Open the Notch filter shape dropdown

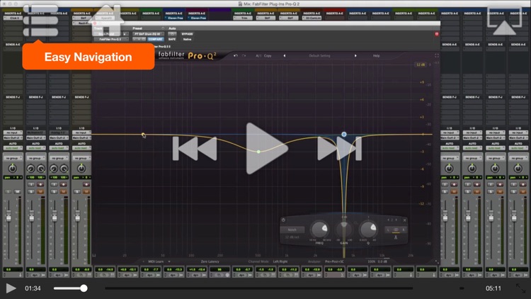point(292,230)
